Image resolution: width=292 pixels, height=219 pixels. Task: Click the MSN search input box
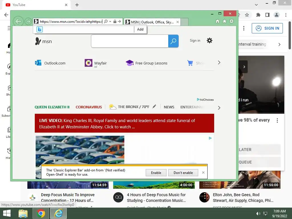tap(130, 41)
